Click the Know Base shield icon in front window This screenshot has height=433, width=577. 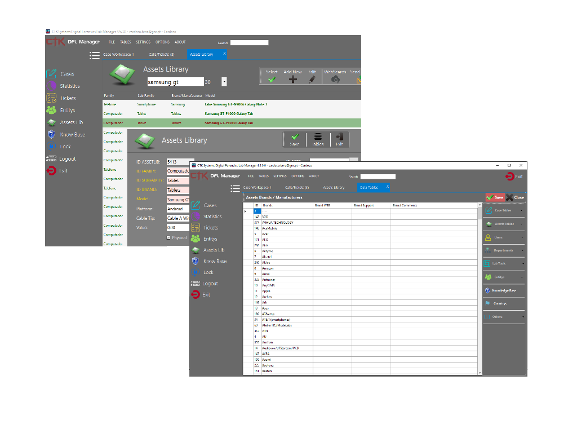coord(195,261)
